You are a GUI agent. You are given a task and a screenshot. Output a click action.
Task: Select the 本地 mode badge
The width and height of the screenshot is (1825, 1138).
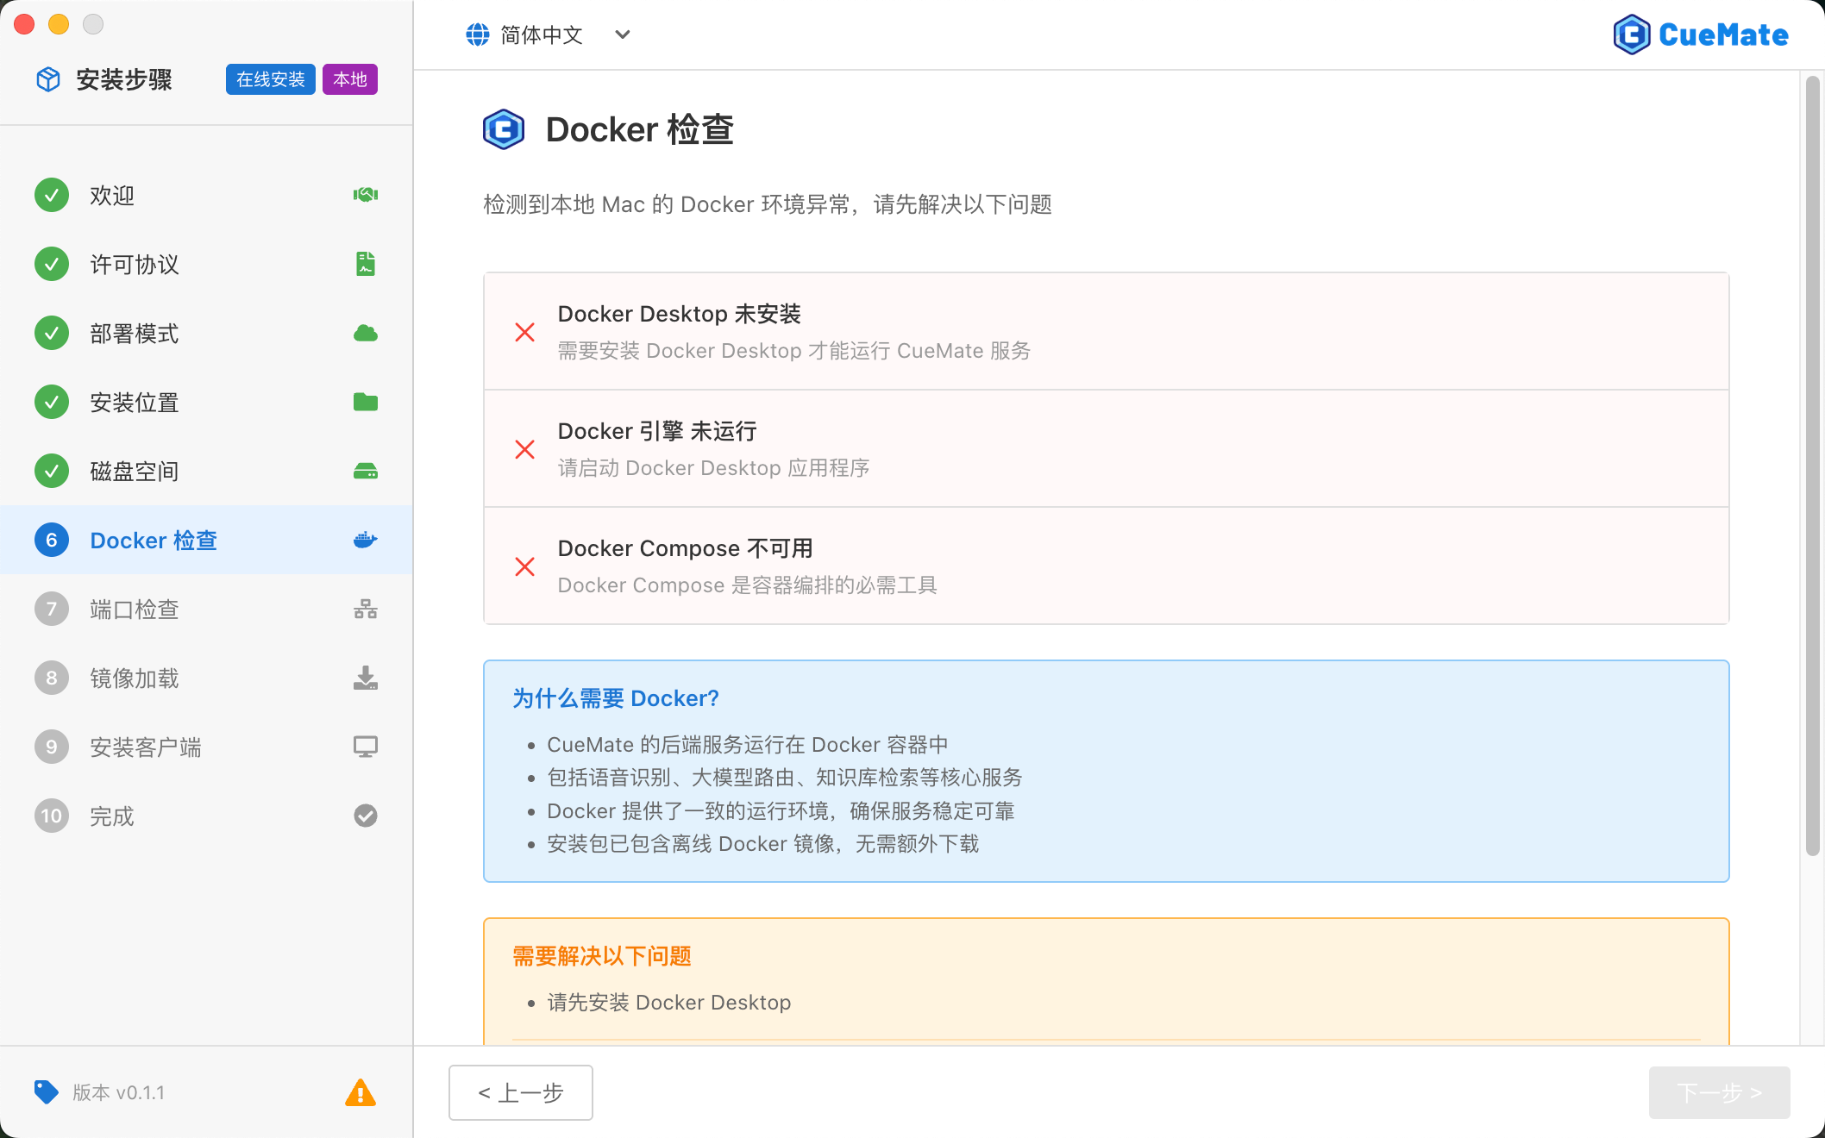[x=349, y=79]
